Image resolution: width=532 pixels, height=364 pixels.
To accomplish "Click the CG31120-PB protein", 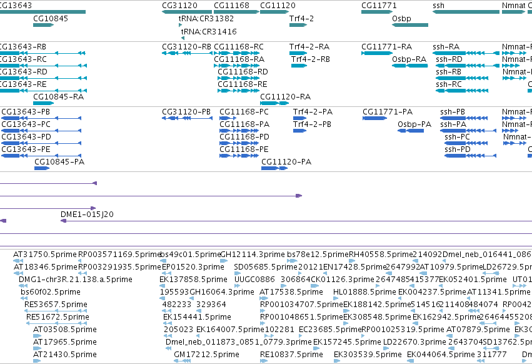I will (187, 118).
